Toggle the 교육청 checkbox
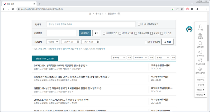Viewport: 210px width, 112px height. point(151,33)
